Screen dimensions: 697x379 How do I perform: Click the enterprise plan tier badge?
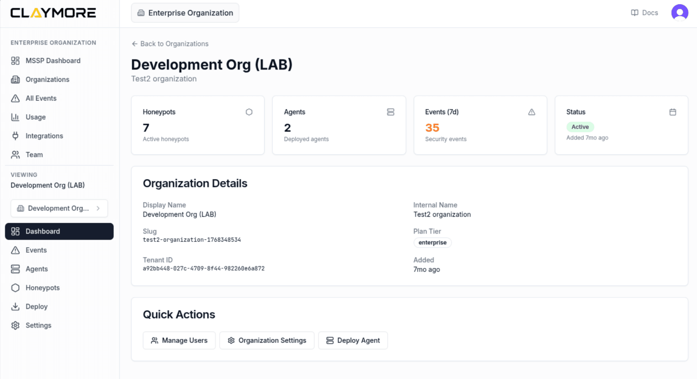tap(433, 243)
